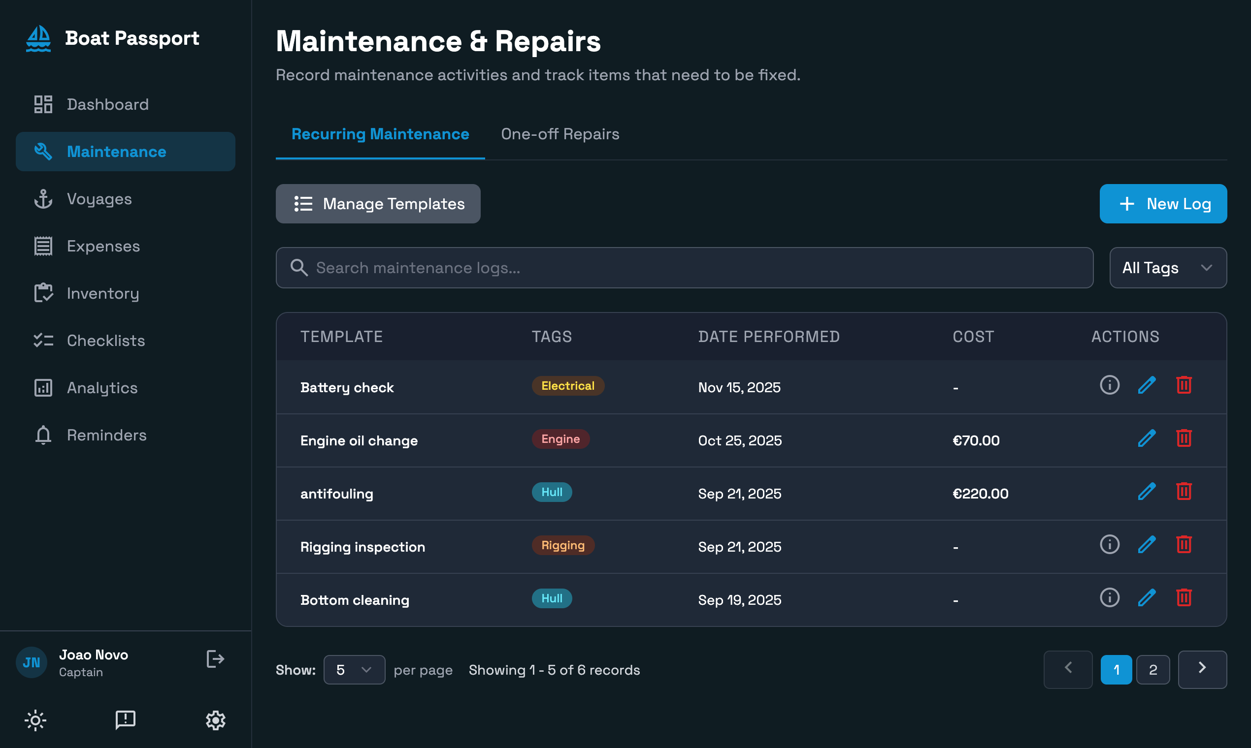The width and height of the screenshot is (1251, 748).
Task: Click the info icon for Battery check
Action: [x=1109, y=385]
